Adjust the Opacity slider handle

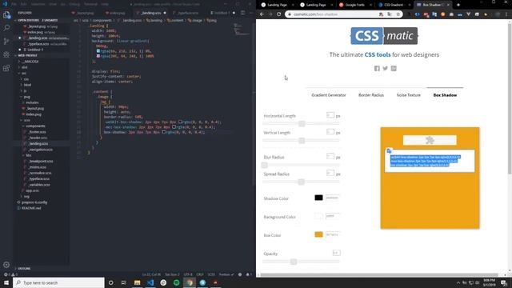click(294, 262)
